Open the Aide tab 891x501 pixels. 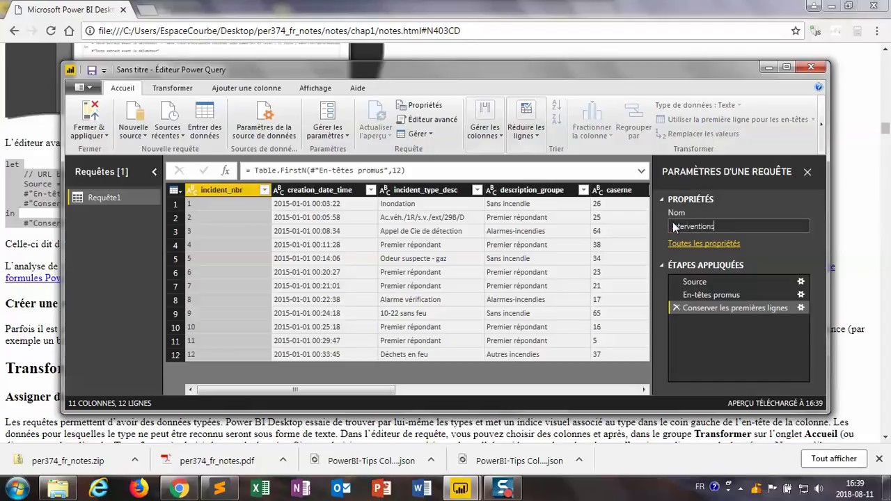tap(358, 88)
